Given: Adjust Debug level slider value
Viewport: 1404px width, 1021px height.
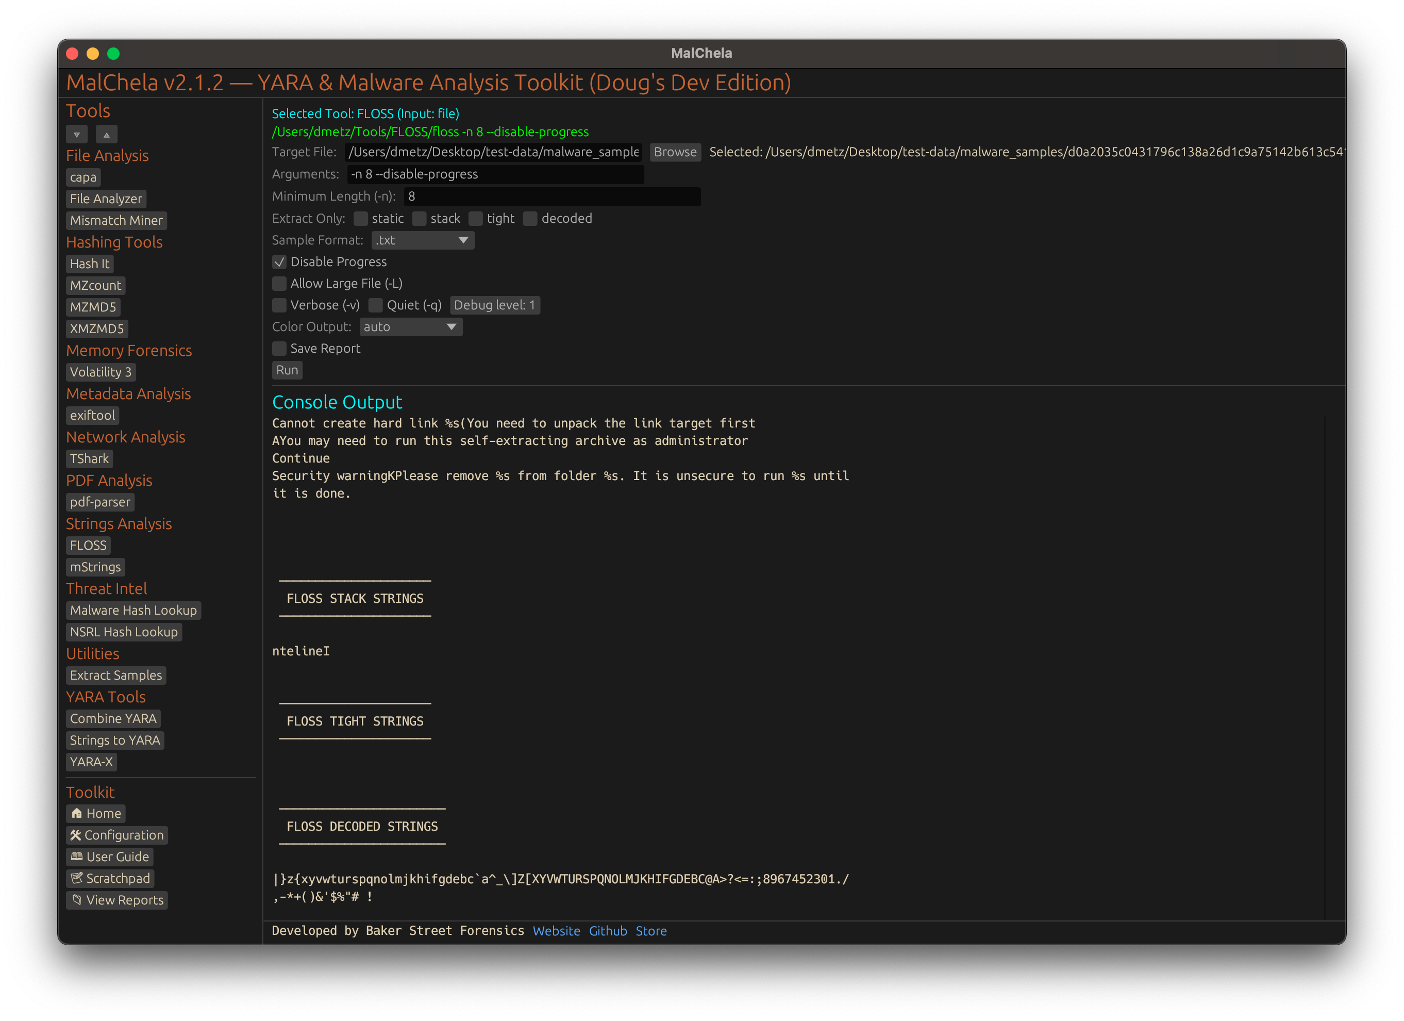Looking at the screenshot, I should (x=495, y=305).
